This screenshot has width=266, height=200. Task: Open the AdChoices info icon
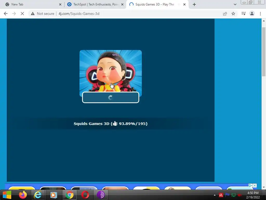tap(250, 185)
